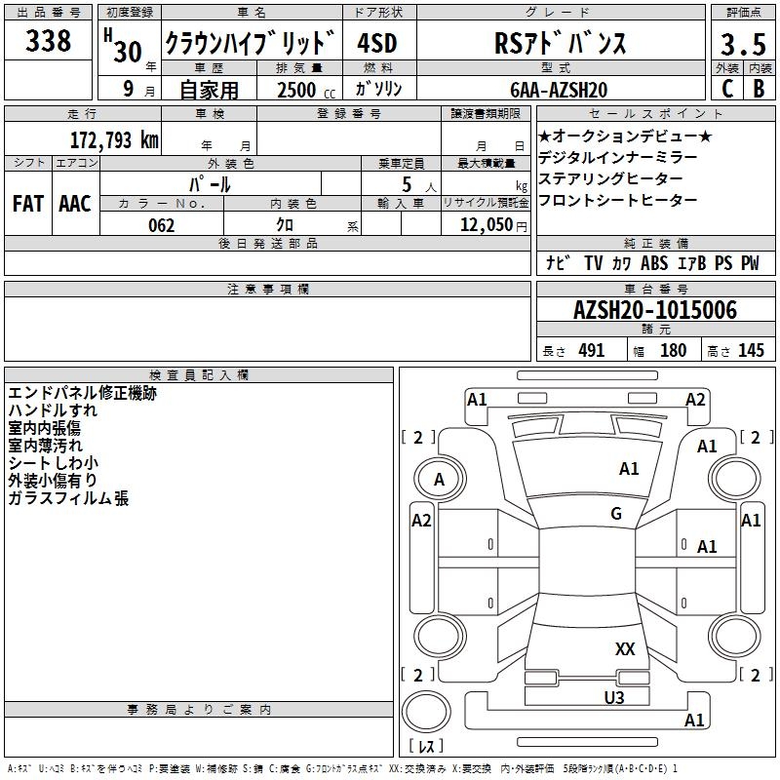
Task: Click the damage code legend line at bottom
Action: click(342, 768)
